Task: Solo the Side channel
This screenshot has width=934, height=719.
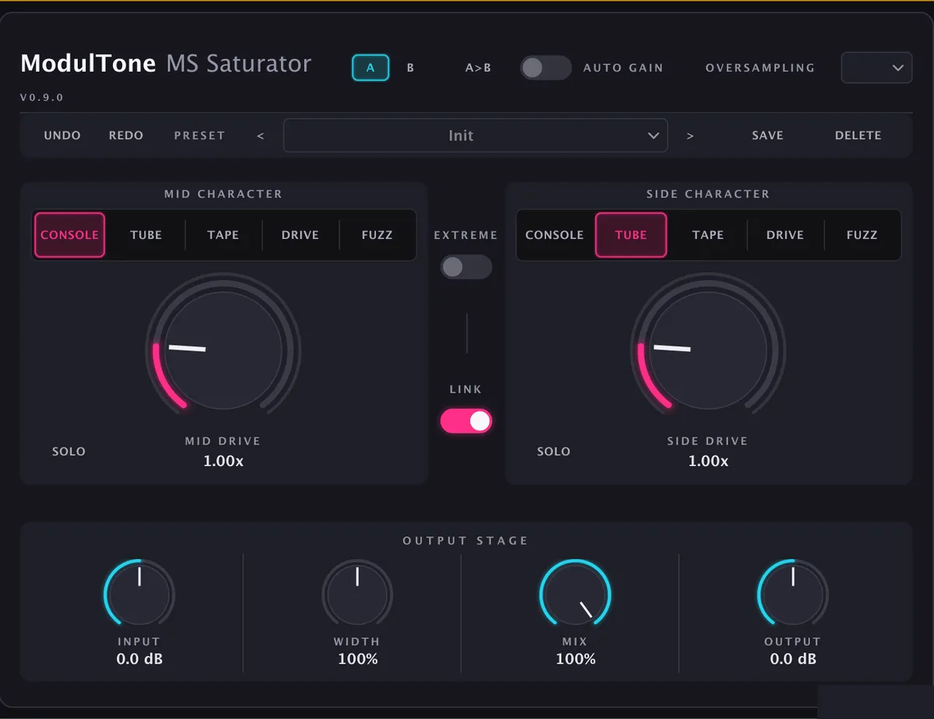Action: point(553,451)
